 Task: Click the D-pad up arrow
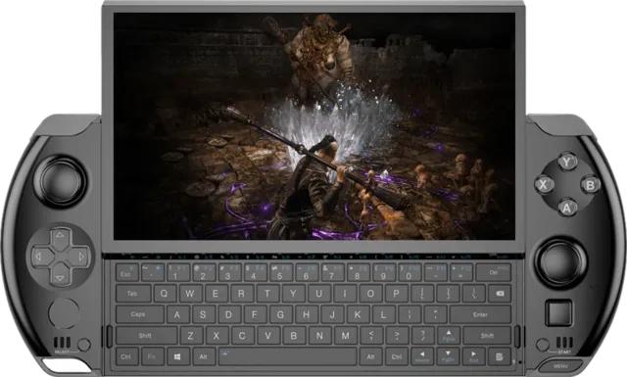point(60,235)
